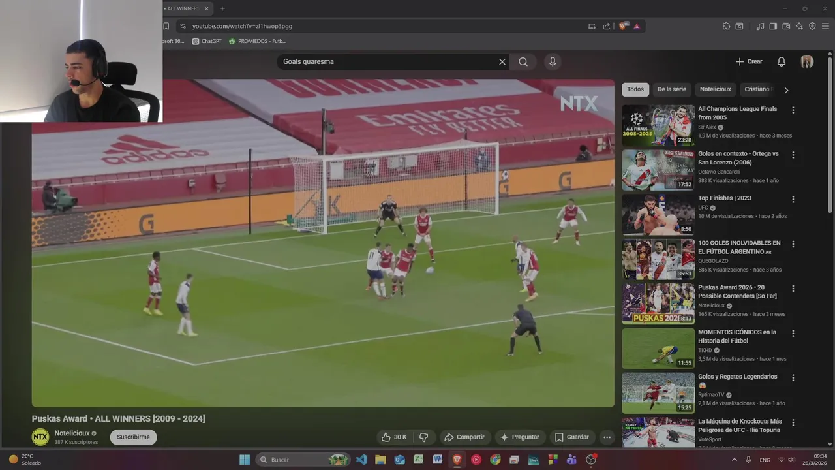Screen dimensions: 835x470
Task: Click the Crear button
Action: point(749,61)
